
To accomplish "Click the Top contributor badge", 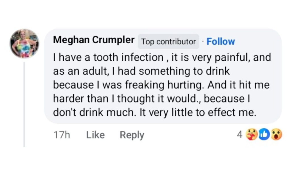I will click(169, 42).
